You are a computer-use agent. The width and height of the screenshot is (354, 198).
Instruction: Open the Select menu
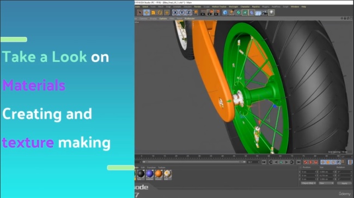pos(145,7)
